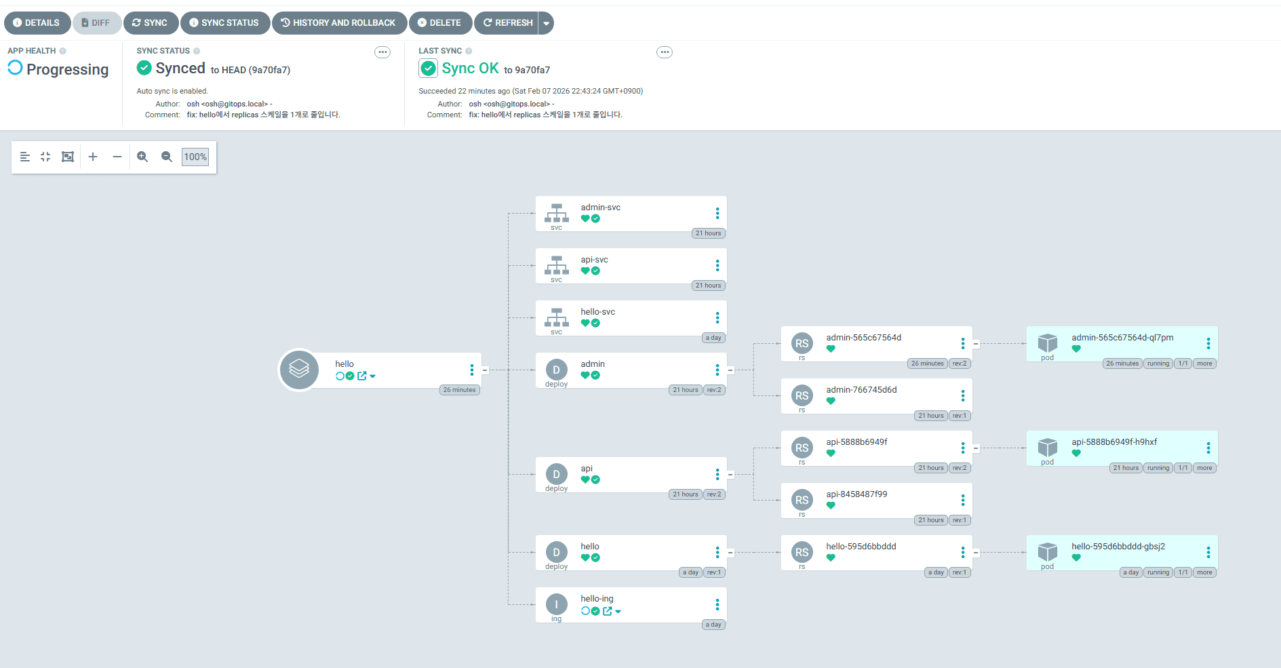The image size is (1281, 668).
Task: Open the Sync Status more-options ellipsis
Action: (x=382, y=52)
